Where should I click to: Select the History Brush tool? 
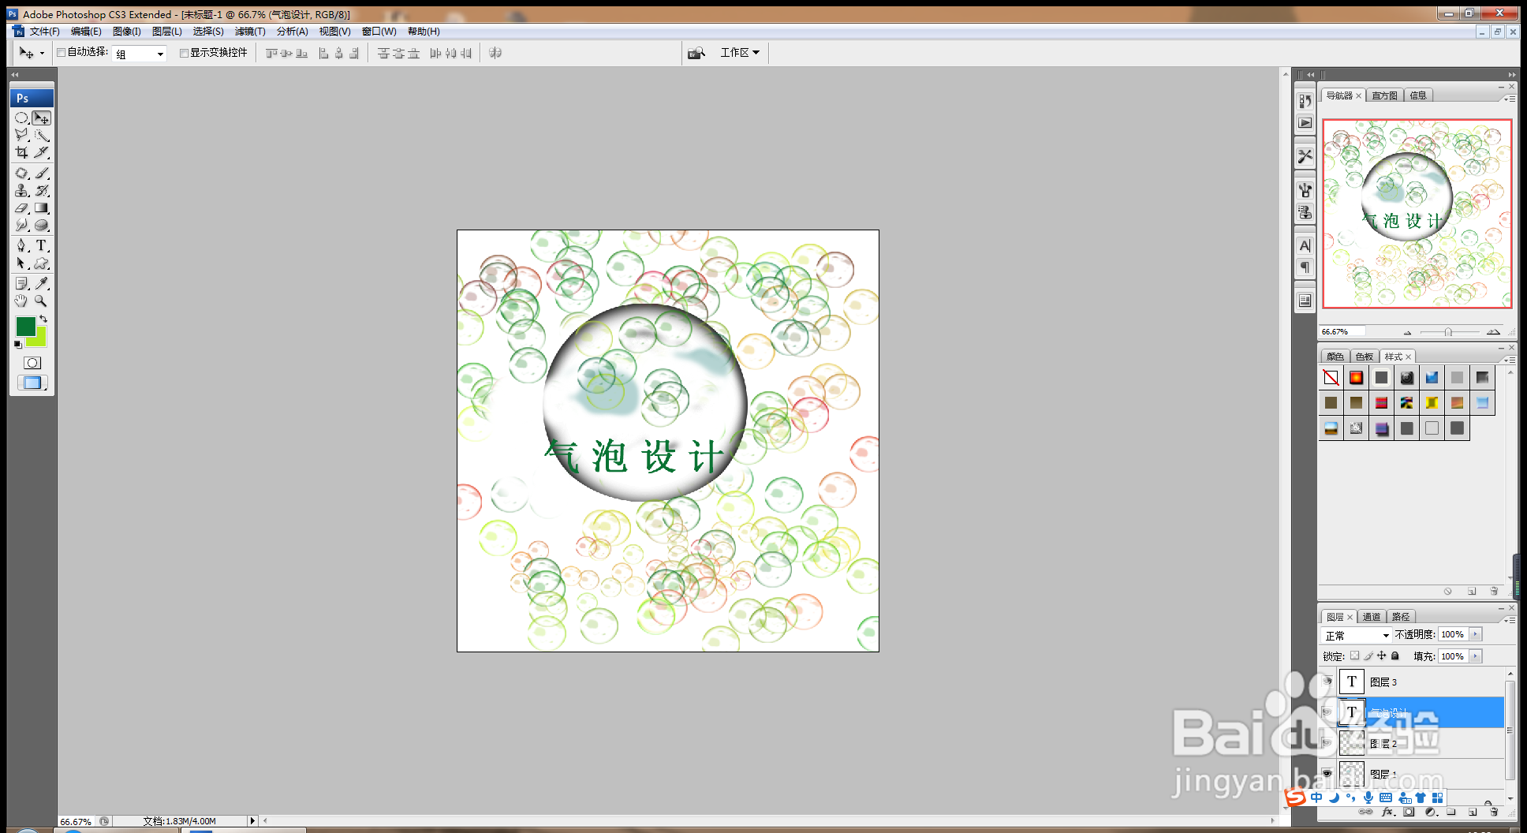pos(42,190)
